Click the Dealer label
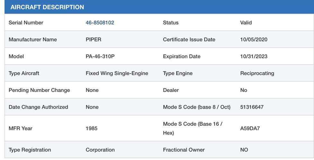The image size is (314, 160). (x=171, y=90)
